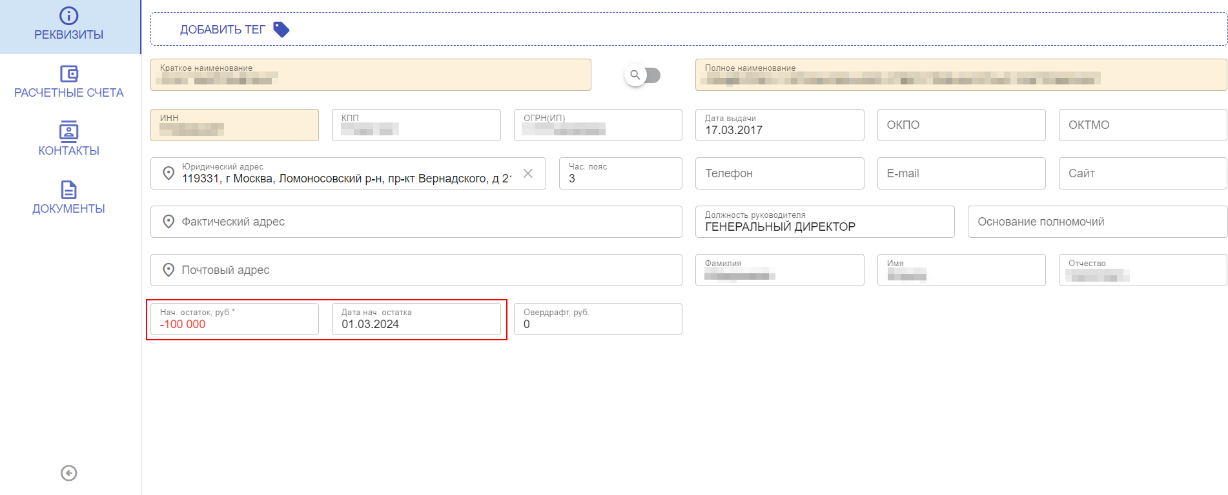Click the location pin in Почтовый адрес
This screenshot has height=495, width=1228.
(x=169, y=270)
